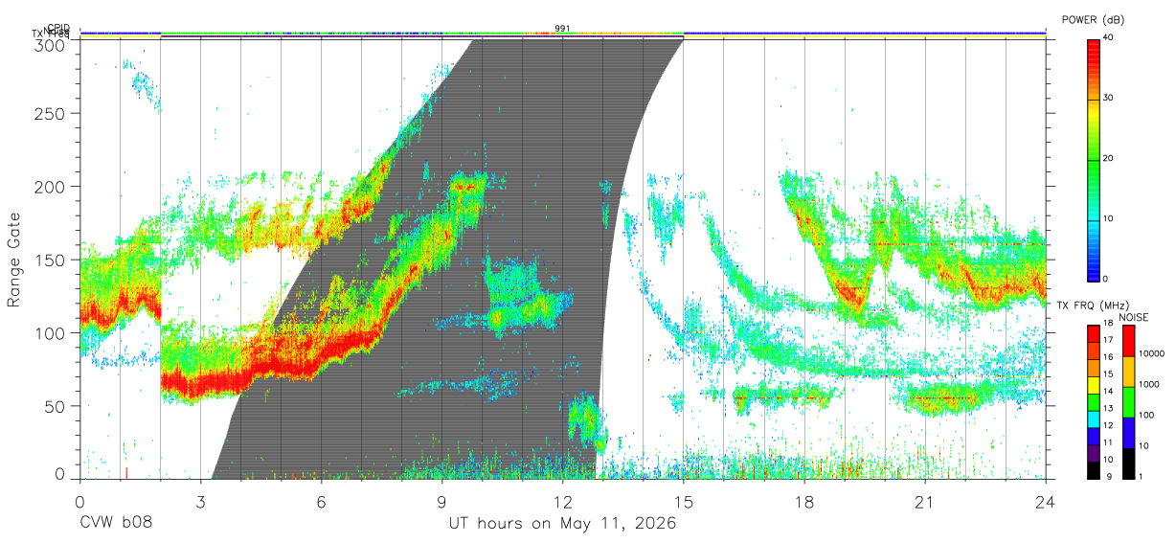Screen dimensions: 1176x543
Task: Click the green segment of the NOISE bar
Action: coord(1127,400)
